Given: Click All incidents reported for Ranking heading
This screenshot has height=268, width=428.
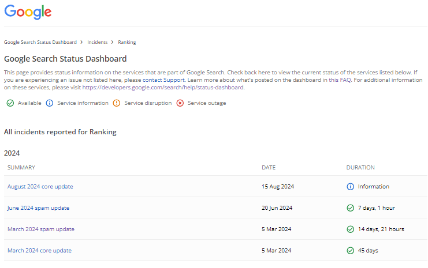Looking at the screenshot, I should pos(60,132).
